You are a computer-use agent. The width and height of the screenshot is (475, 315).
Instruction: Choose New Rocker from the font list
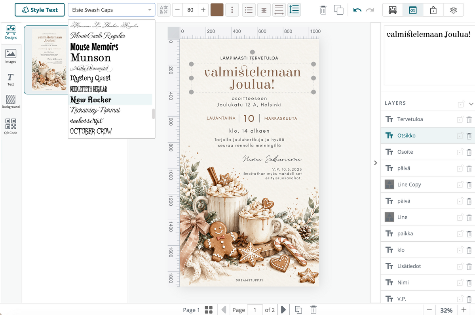pyautogui.click(x=91, y=99)
